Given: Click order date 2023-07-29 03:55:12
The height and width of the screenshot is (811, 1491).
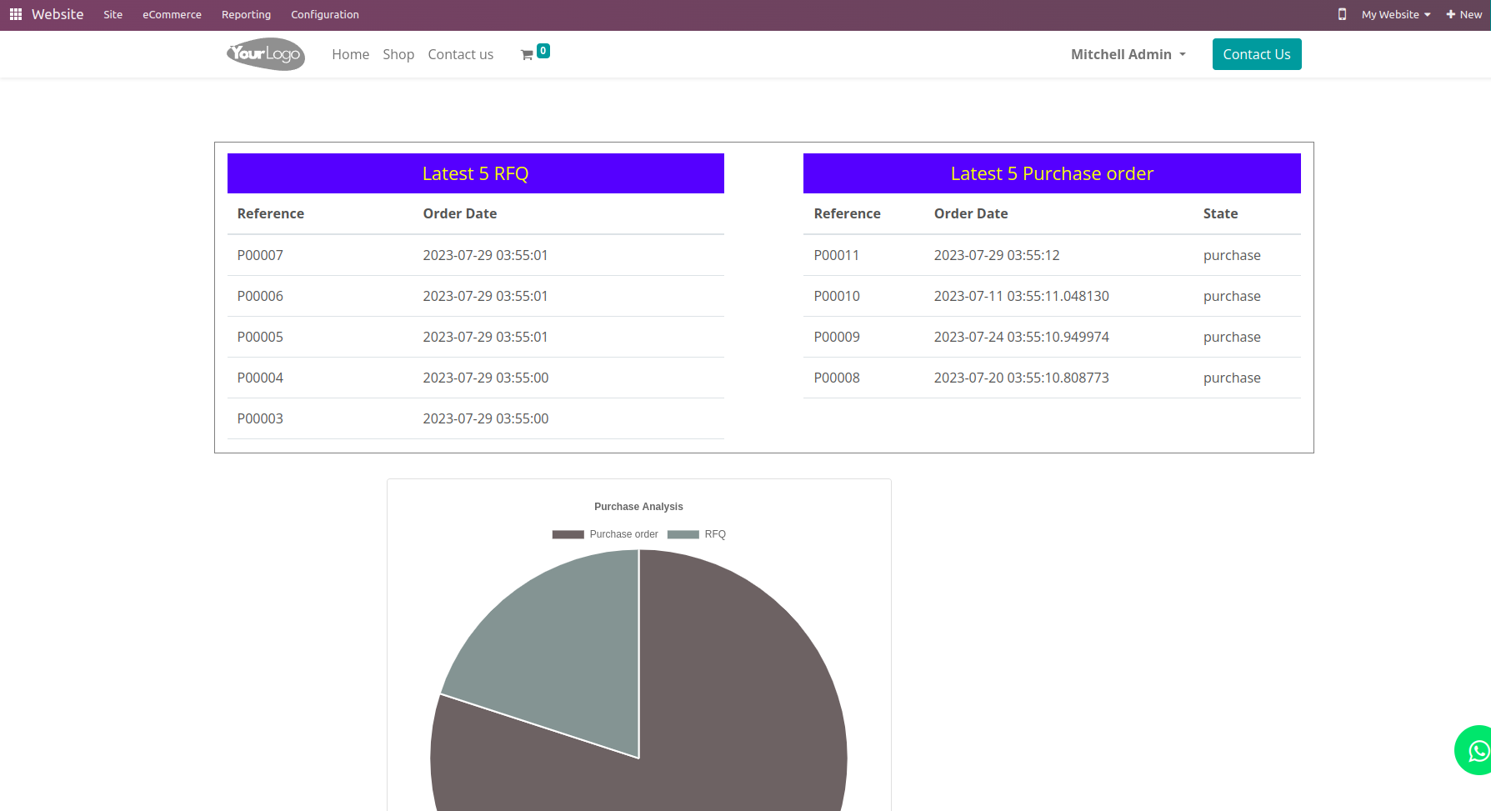Looking at the screenshot, I should tap(997, 255).
